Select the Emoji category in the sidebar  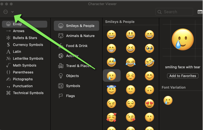click(x=25, y=24)
